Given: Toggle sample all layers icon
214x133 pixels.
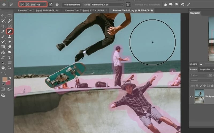Looking at the screenshot, I should 128,5.
